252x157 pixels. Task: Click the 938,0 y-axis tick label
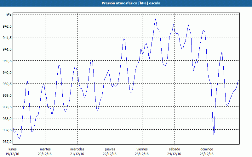click(7, 119)
